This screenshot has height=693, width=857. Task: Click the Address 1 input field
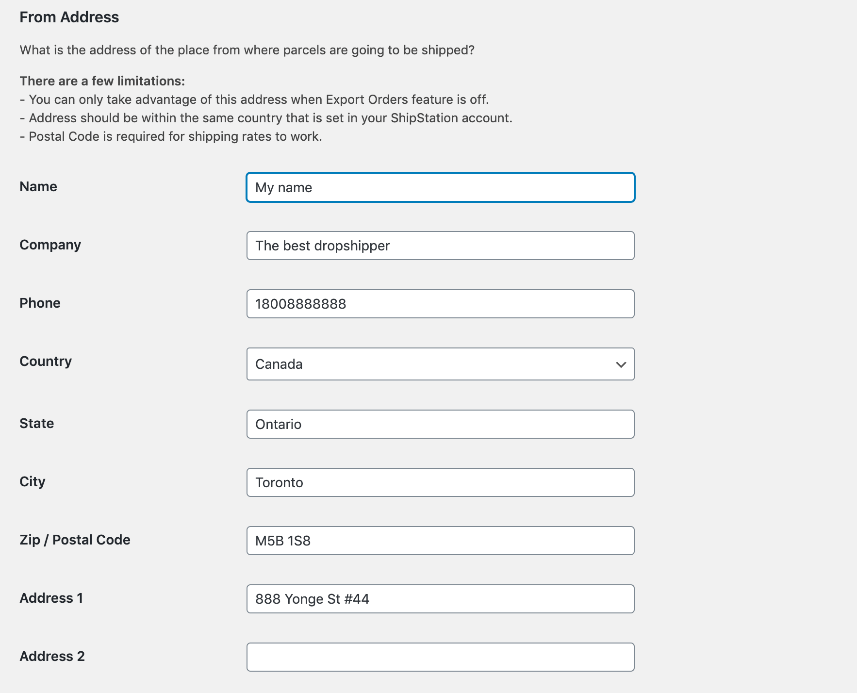440,599
